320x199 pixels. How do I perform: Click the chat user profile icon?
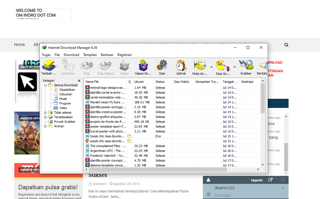pyautogui.click(x=208, y=180)
